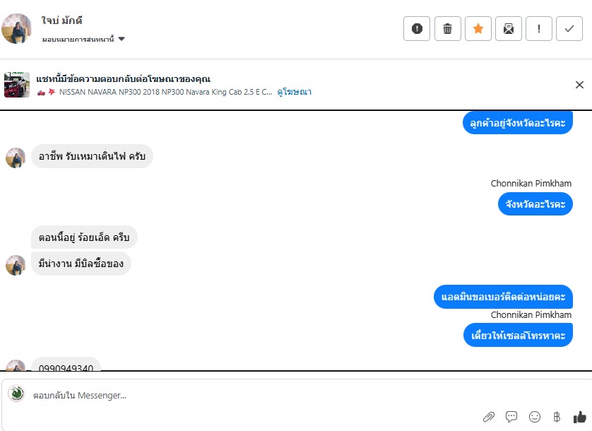
Task: Toggle the orange follow-up star
Action: 478,29
